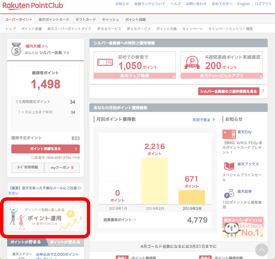The width and height of the screenshot is (275, 259).
Task: Click the member name 福内大輔
Action: tap(33, 46)
